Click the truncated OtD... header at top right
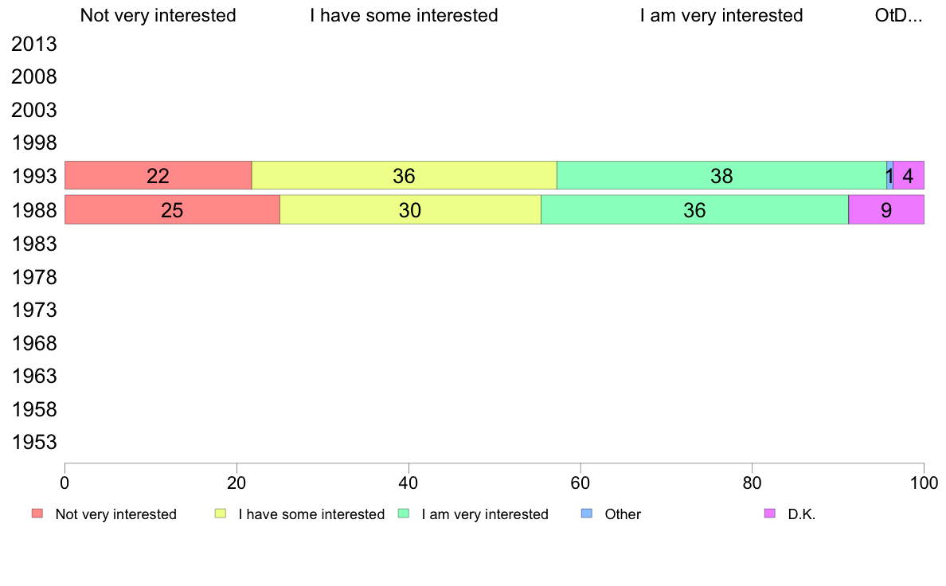 pos(898,16)
